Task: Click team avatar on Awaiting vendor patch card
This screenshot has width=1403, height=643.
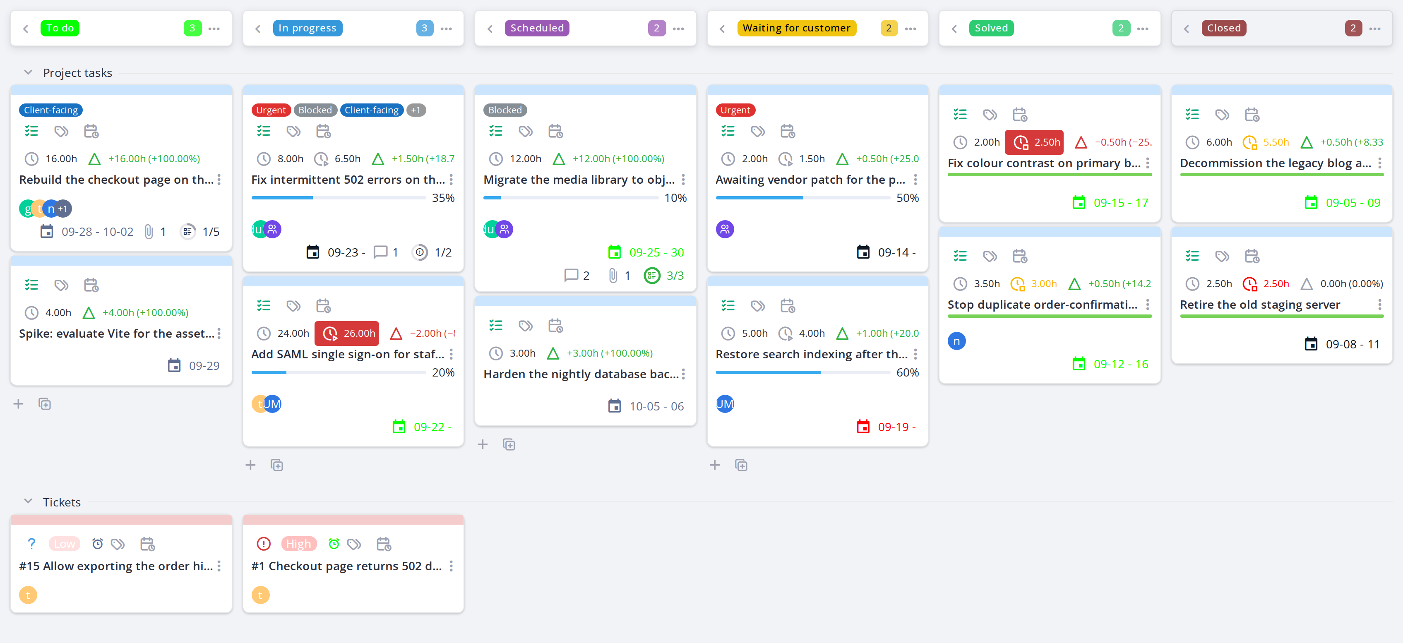Action: [x=724, y=229]
